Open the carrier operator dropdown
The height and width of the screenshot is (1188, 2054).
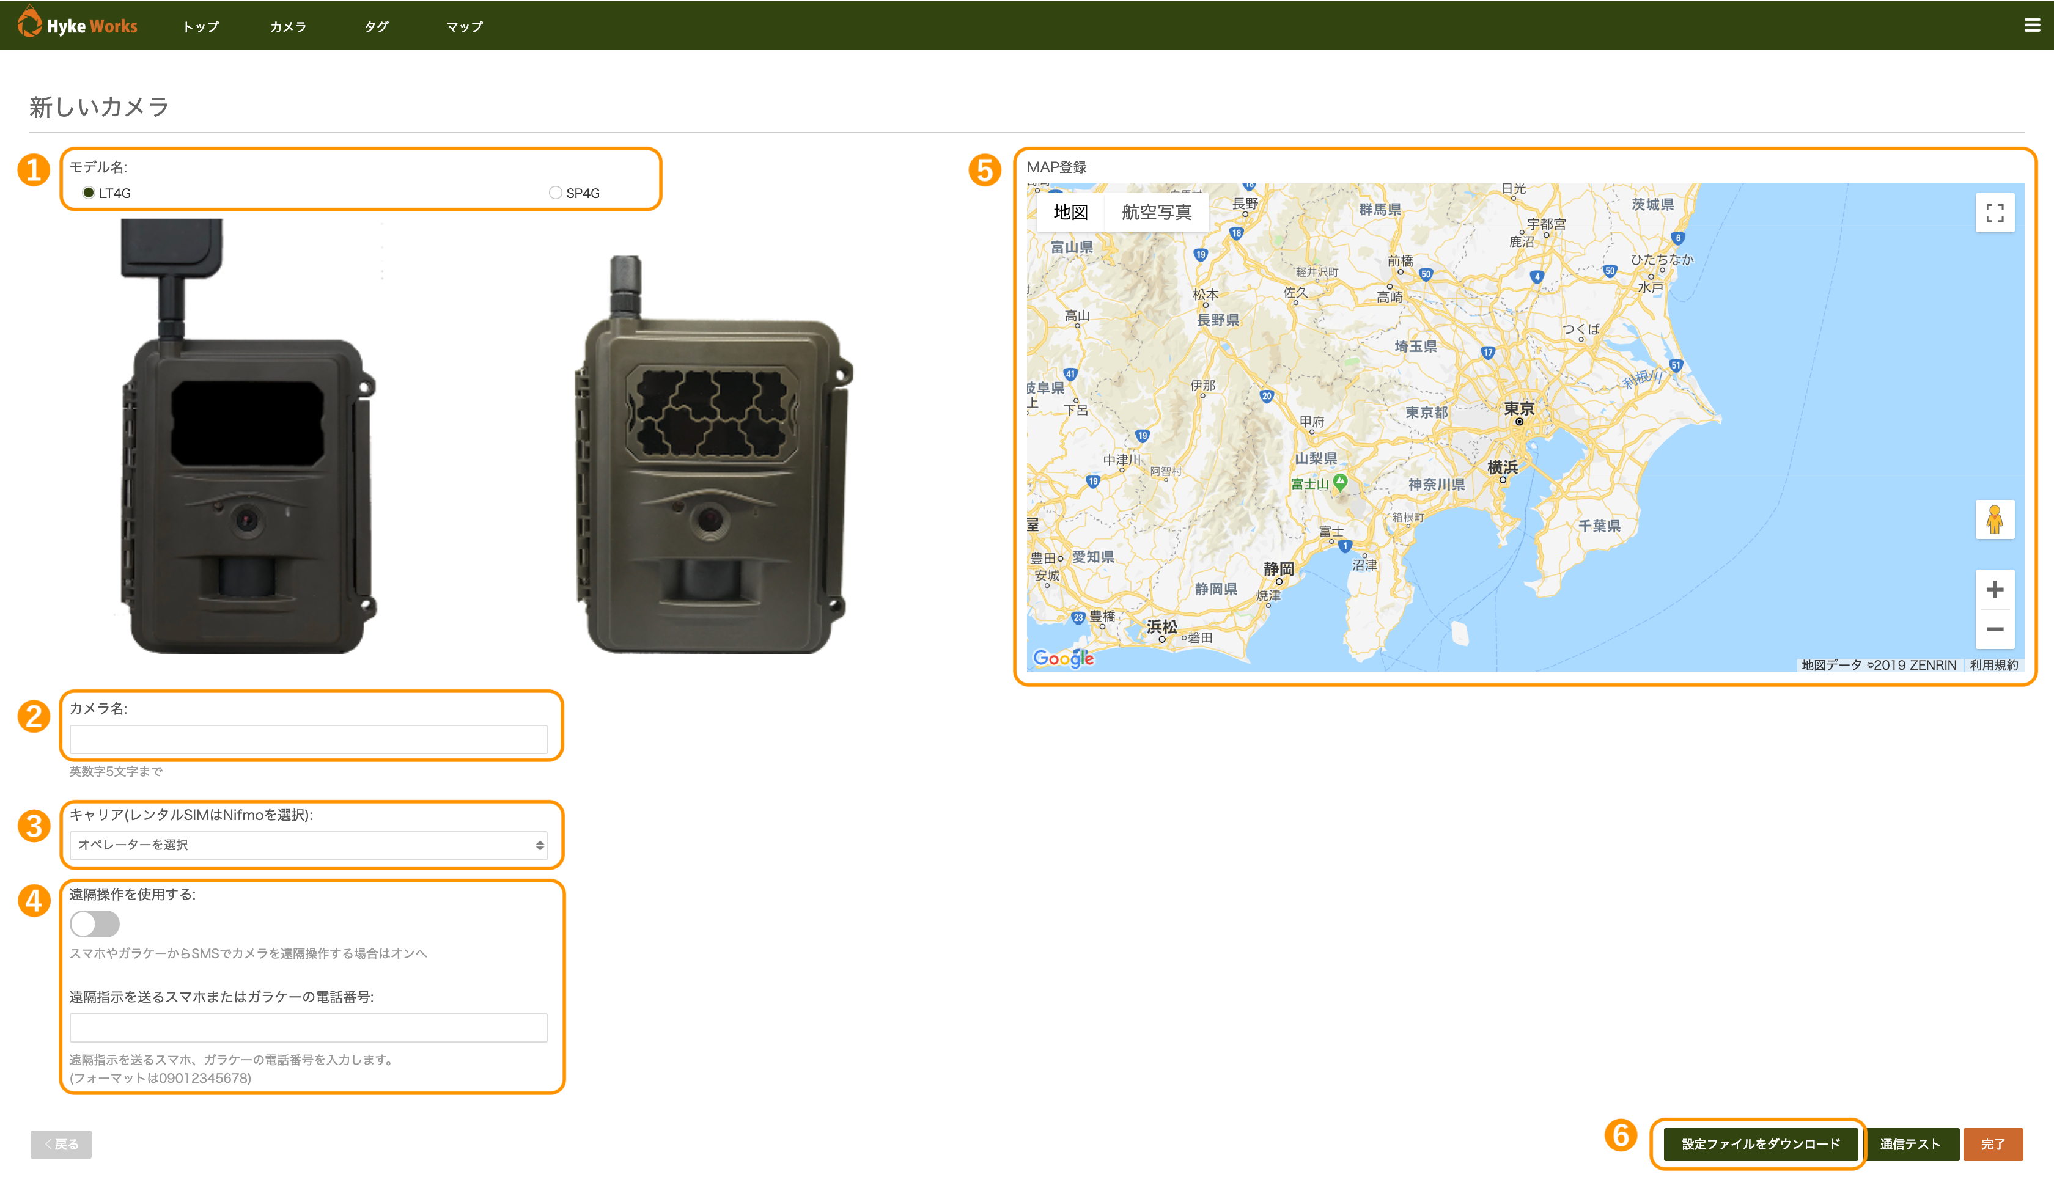[x=308, y=845]
